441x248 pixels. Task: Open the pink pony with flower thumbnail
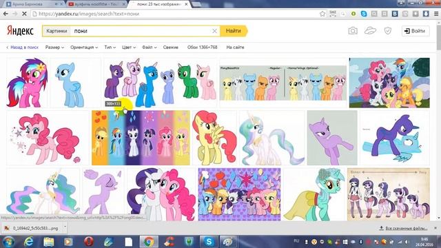click(28, 83)
